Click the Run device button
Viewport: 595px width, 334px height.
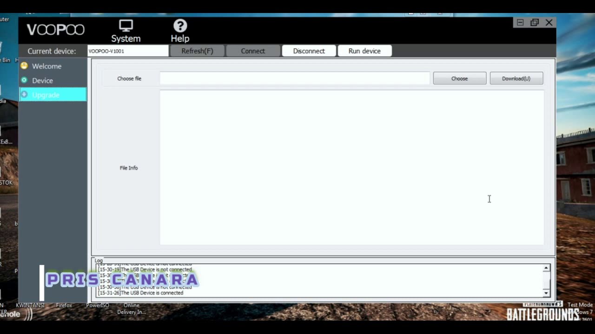coord(364,51)
